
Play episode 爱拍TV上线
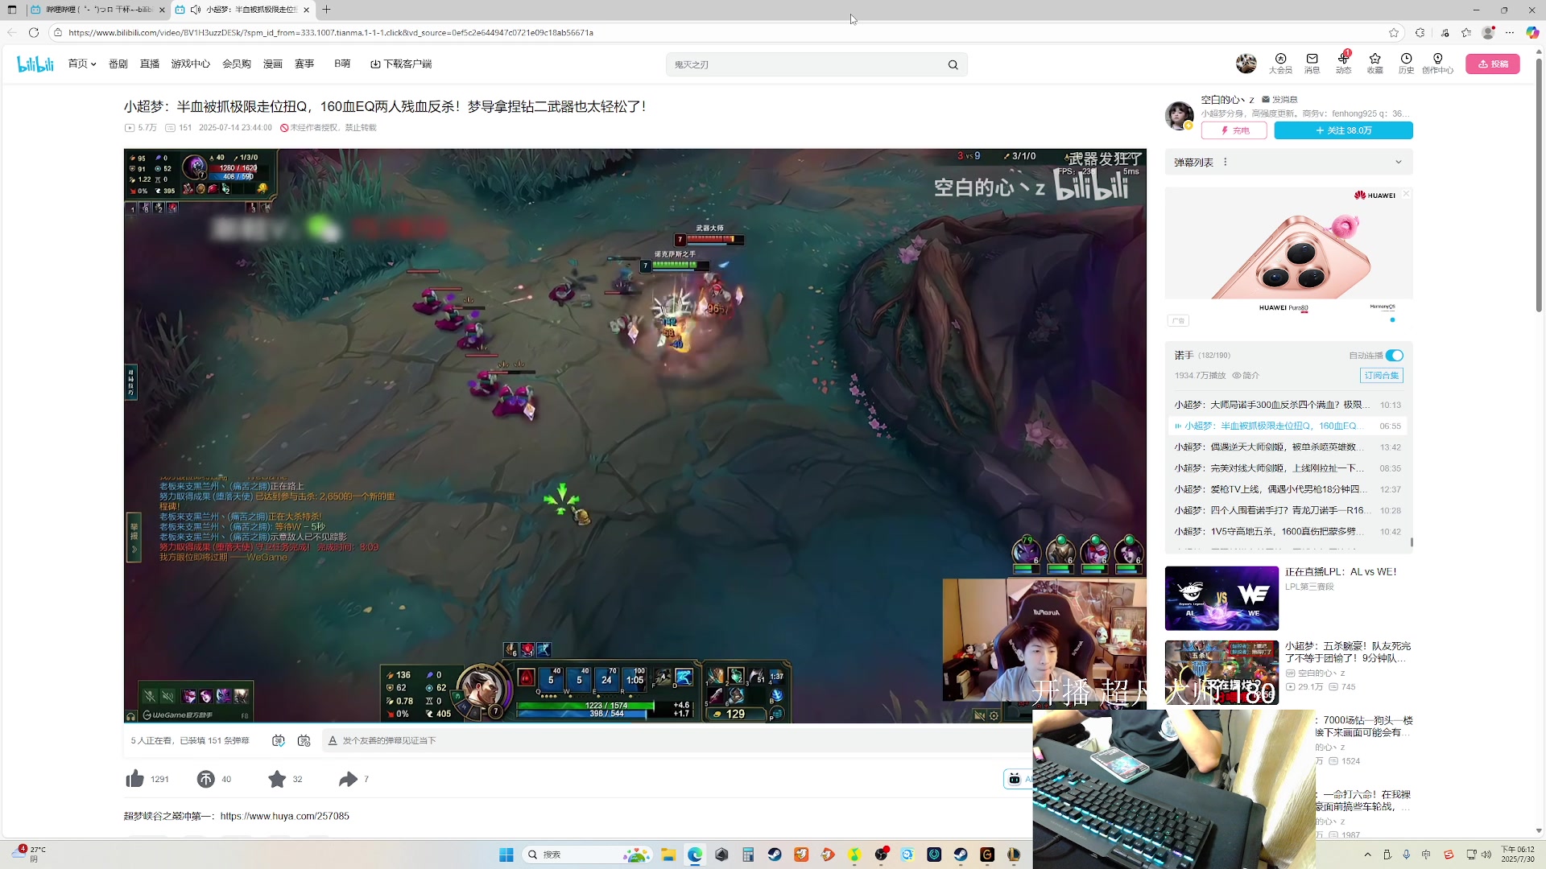click(x=1288, y=489)
